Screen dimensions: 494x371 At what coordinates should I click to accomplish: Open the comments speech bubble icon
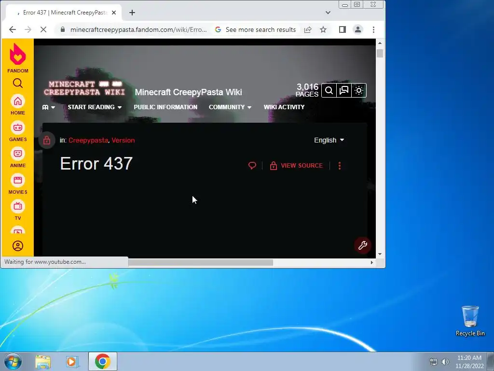[x=252, y=165]
